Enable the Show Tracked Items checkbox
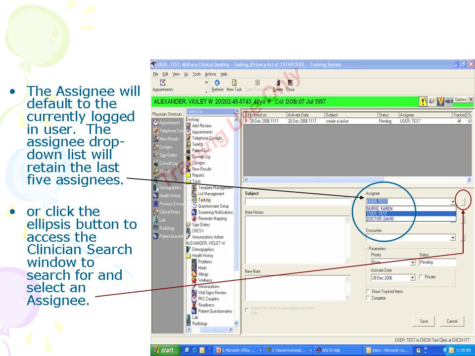 point(368,292)
